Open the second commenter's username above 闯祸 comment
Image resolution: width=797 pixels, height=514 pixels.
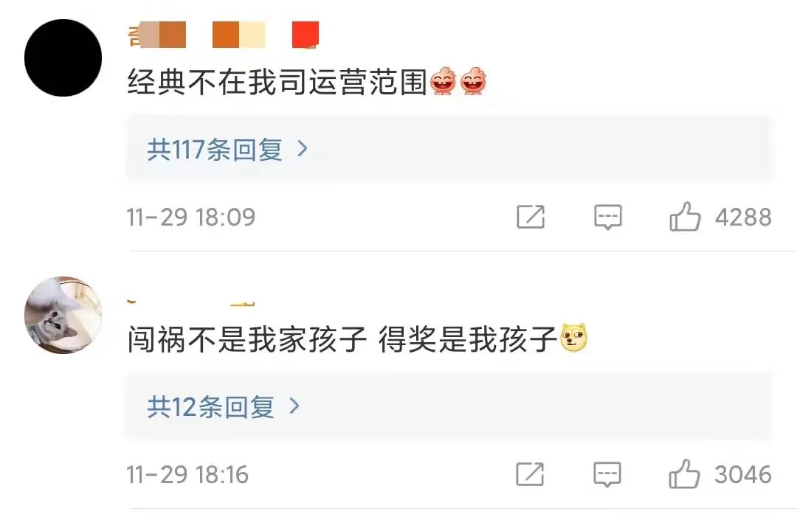tap(191, 302)
